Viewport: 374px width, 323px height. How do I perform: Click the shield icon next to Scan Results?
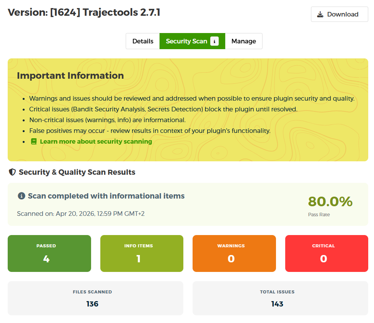(x=12, y=172)
